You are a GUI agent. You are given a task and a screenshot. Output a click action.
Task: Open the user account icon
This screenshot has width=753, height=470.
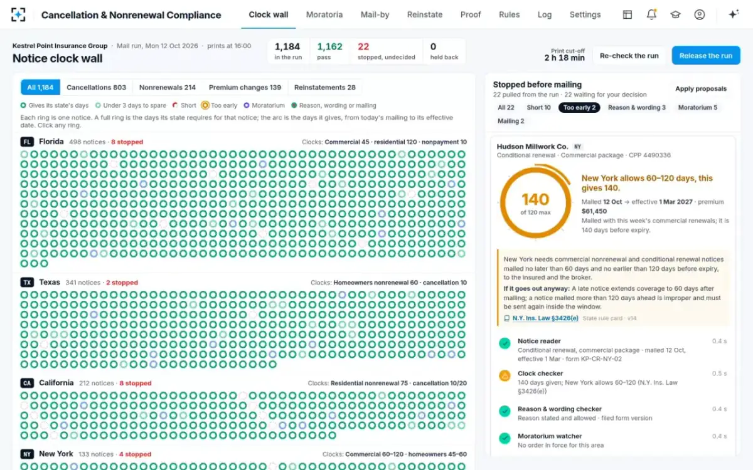[699, 14]
